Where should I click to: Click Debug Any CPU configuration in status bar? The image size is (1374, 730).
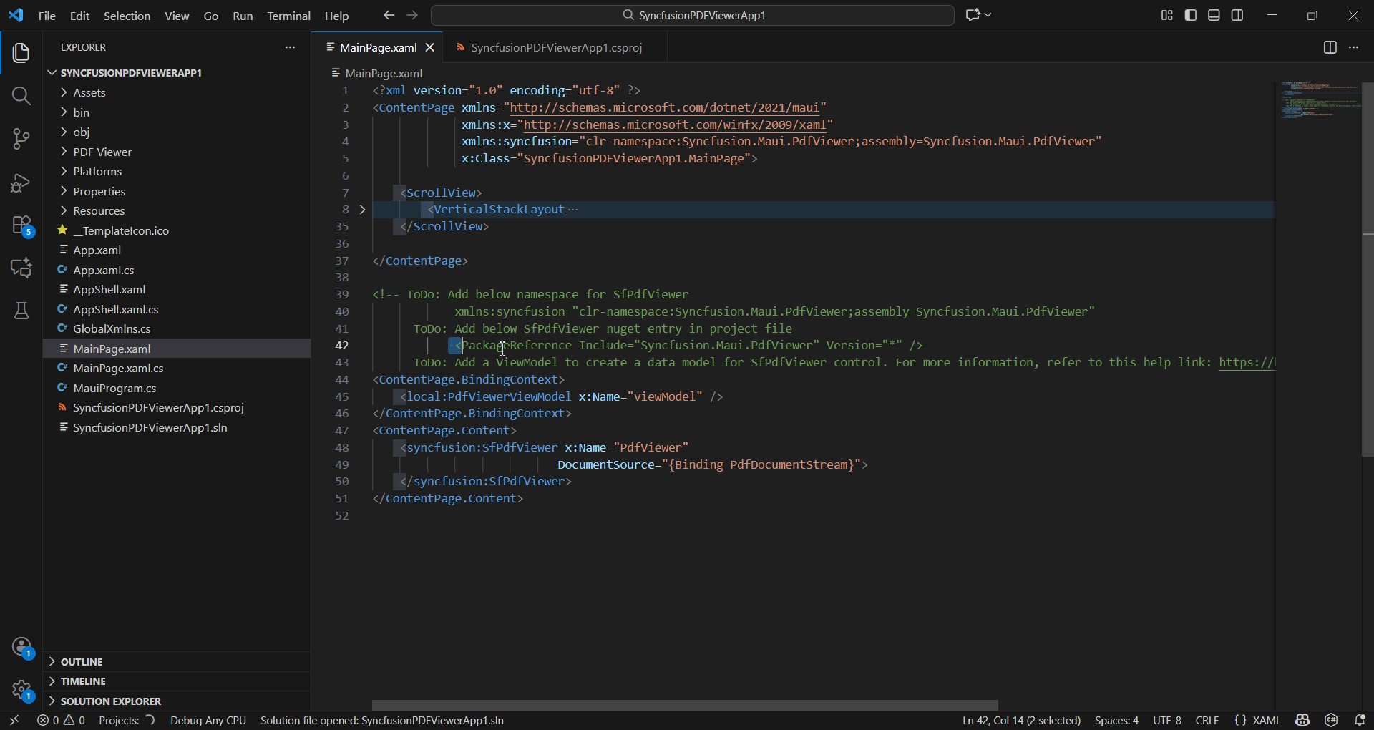point(208,720)
